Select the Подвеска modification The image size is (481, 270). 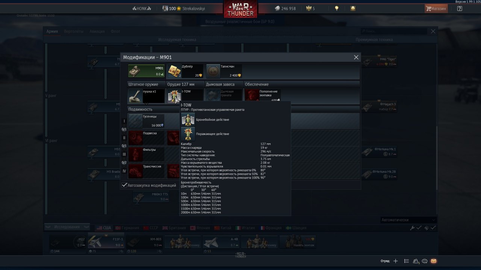pyautogui.click(x=146, y=138)
